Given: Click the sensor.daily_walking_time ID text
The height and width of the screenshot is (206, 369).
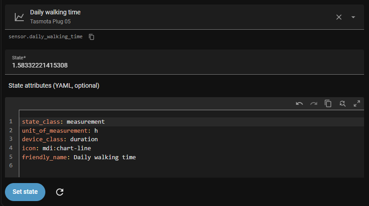Looking at the screenshot, I should coord(45,36).
